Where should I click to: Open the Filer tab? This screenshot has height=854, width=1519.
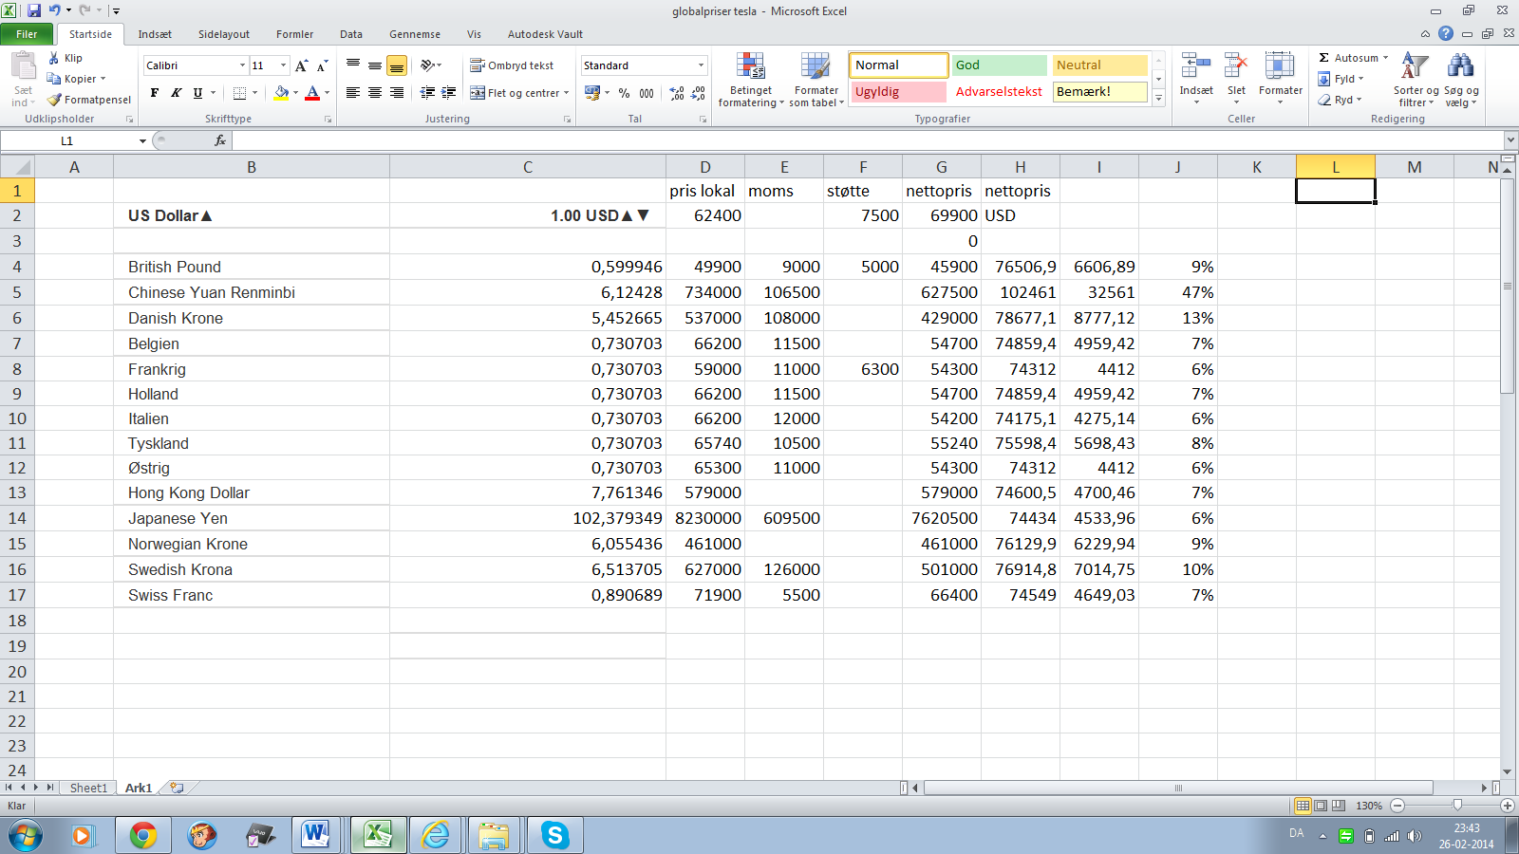coord(27,34)
